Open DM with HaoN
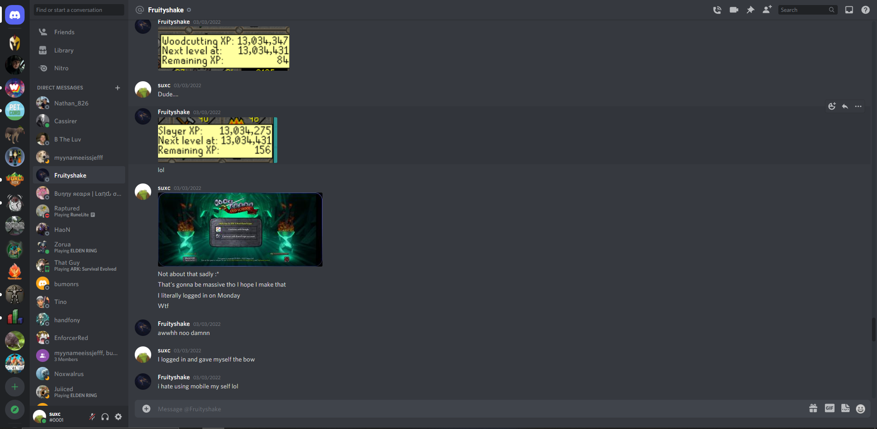Screen dimensions: 877x429 pos(79,230)
